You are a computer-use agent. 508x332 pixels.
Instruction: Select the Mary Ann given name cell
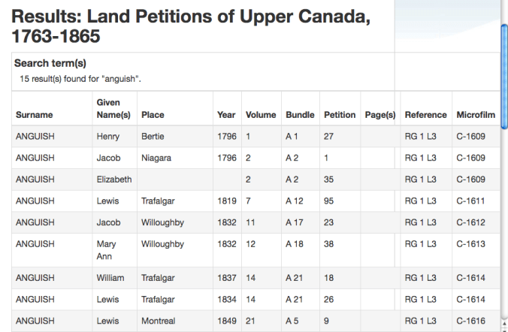106,250
